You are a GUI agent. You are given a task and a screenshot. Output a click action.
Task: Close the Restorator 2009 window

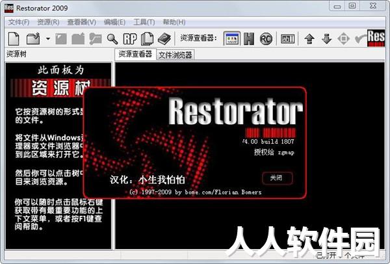point(373,6)
